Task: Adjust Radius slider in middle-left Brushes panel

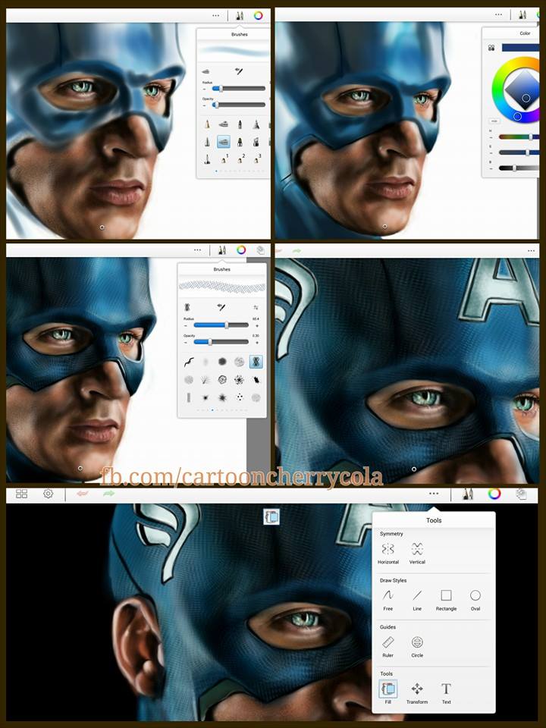Action: [221, 325]
